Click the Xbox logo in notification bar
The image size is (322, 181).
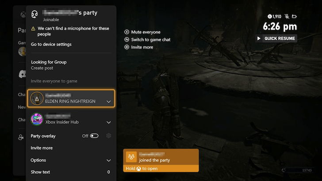coord(139,169)
